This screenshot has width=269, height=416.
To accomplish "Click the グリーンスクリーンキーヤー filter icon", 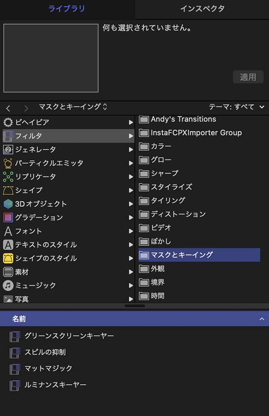I will click(x=15, y=337).
